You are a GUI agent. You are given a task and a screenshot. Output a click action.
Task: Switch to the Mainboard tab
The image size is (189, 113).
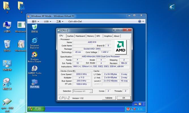[x=80, y=36]
